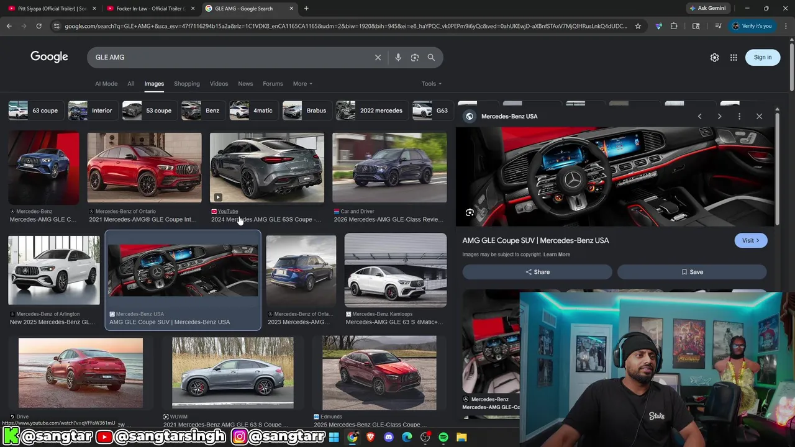Open File Explorer from the taskbar
Screen dimensions: 795x447
tap(461, 437)
